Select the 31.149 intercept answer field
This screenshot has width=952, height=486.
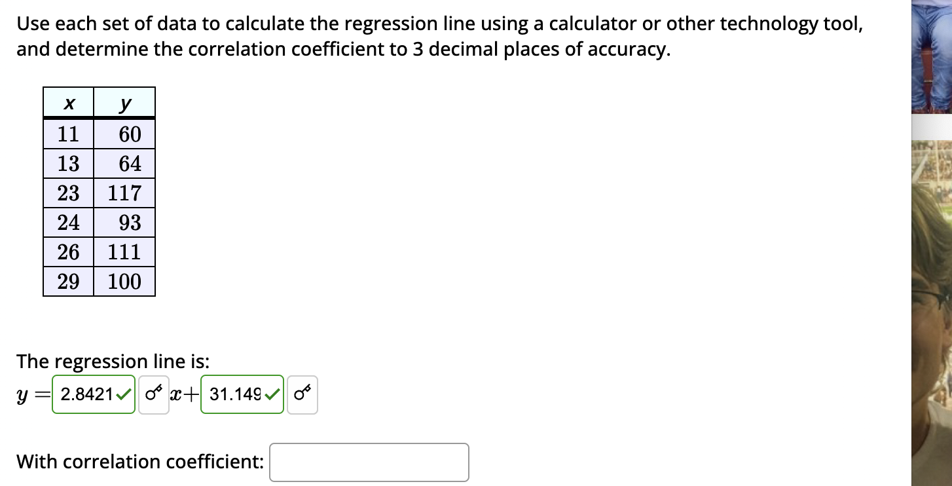[x=232, y=394]
